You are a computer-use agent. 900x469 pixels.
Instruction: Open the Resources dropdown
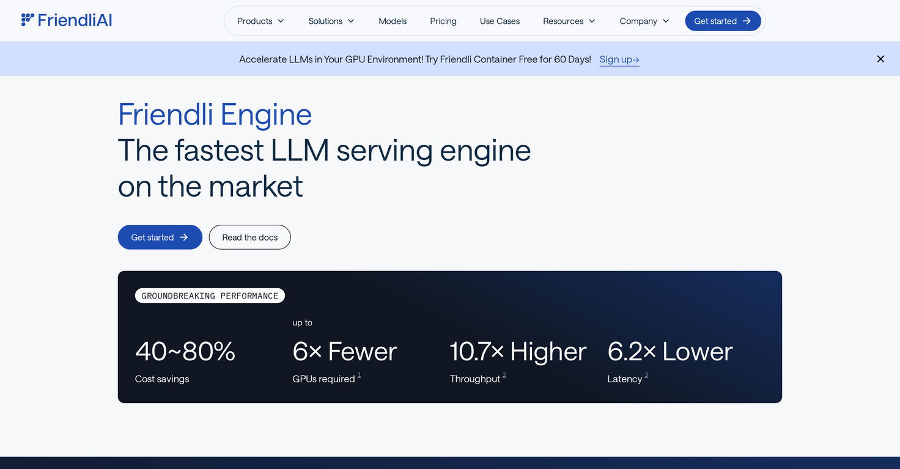coord(569,21)
